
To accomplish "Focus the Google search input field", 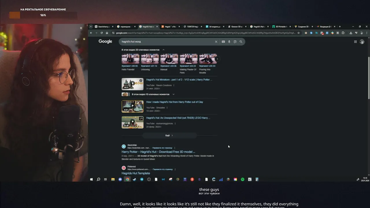I will pyautogui.click(x=167, y=42).
